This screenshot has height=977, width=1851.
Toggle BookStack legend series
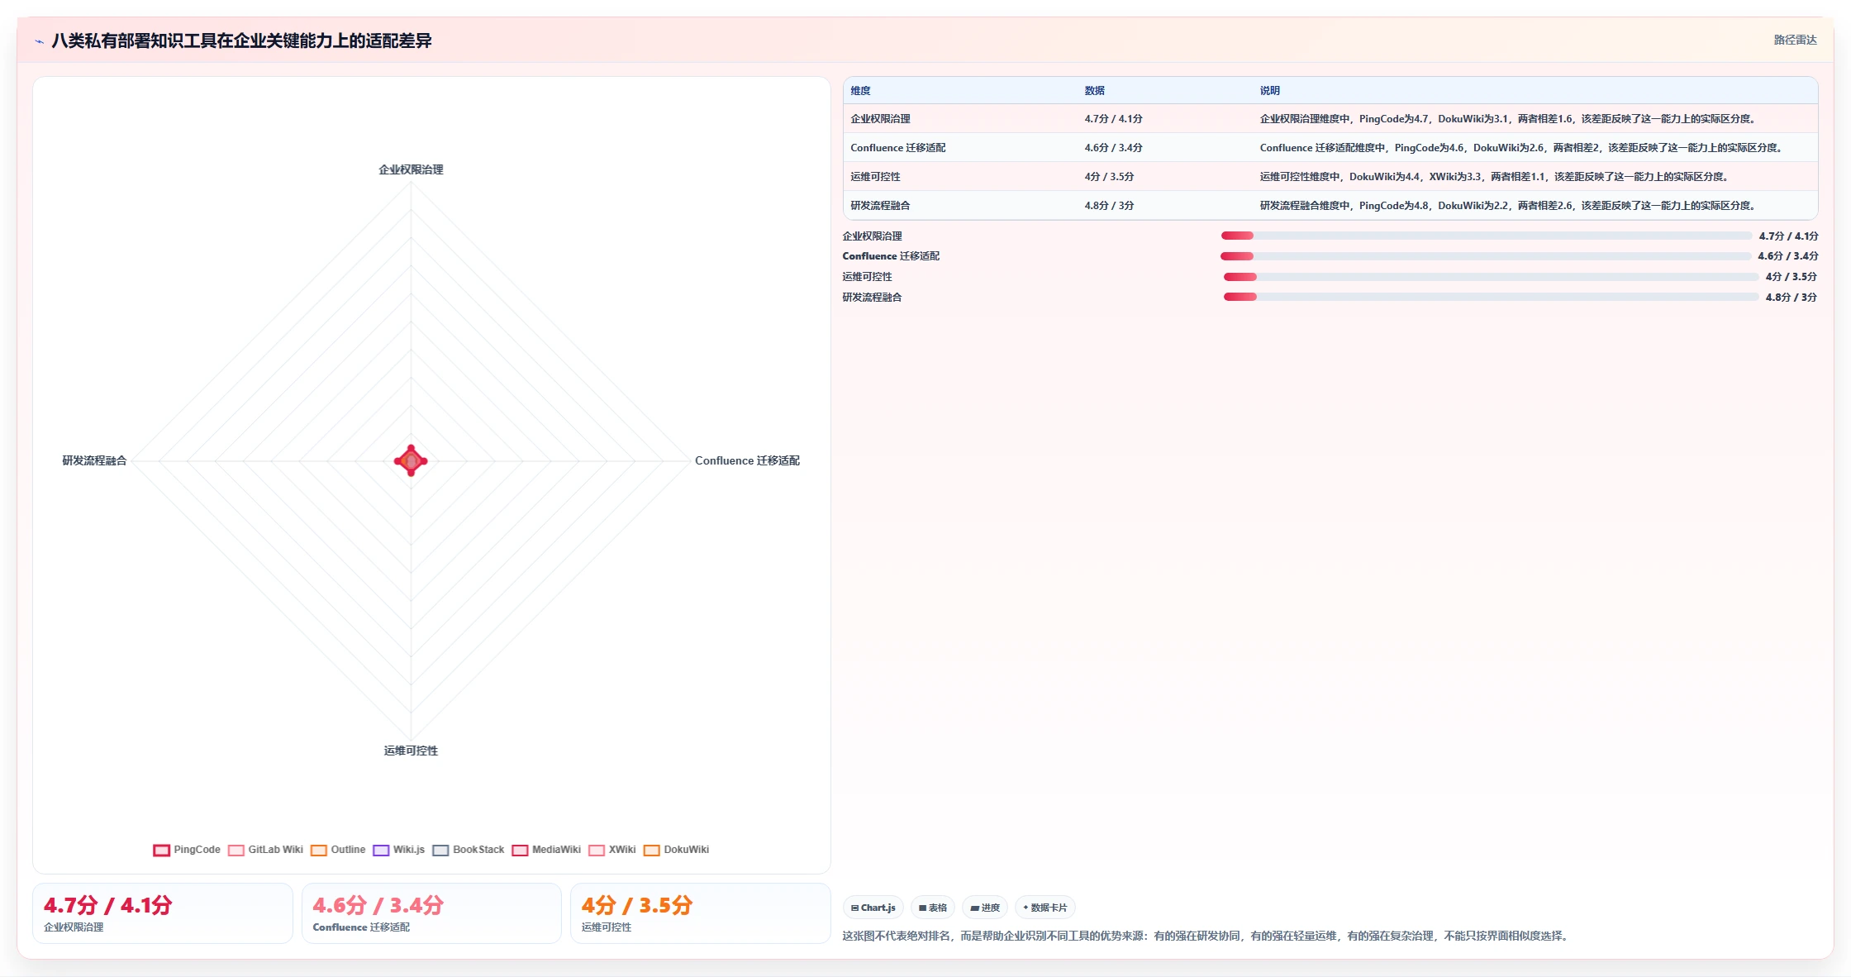tap(469, 850)
